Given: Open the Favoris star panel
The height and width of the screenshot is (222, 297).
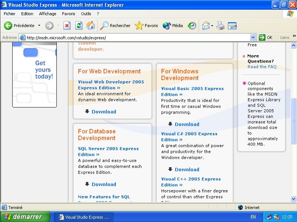Looking at the screenshot, I should coord(147,26).
